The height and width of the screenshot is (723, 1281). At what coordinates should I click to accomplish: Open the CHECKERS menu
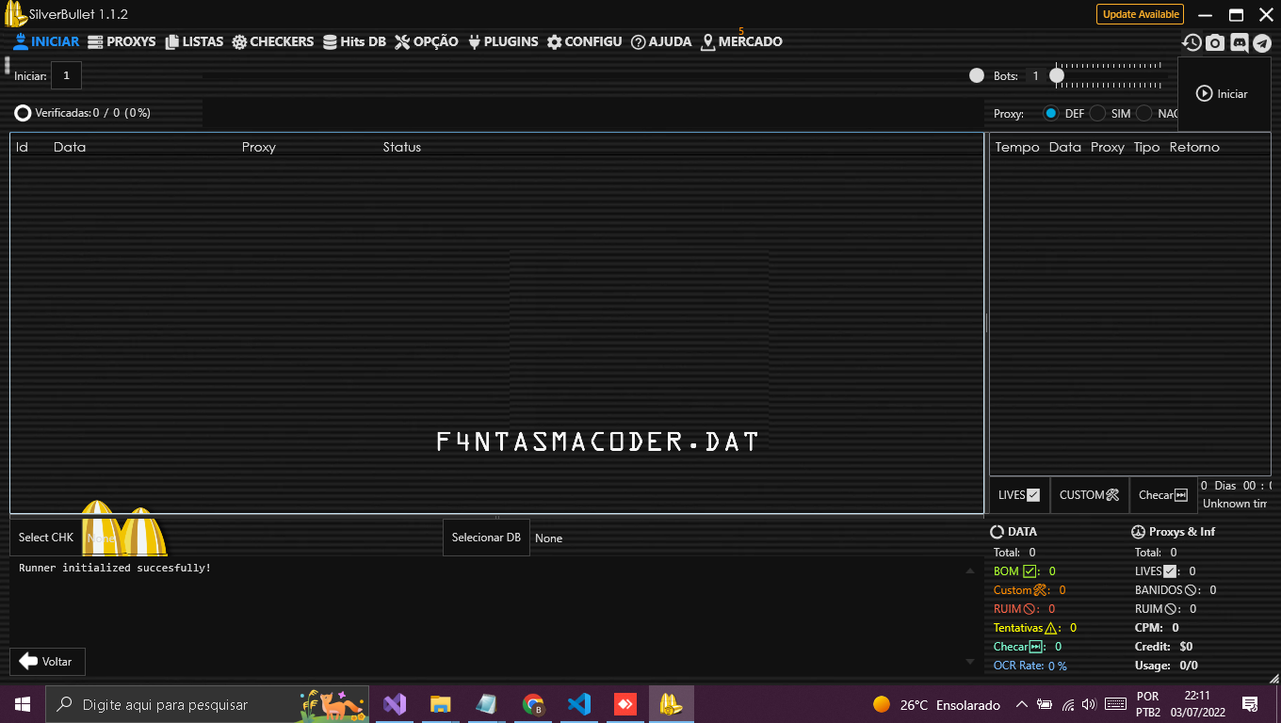click(x=272, y=41)
